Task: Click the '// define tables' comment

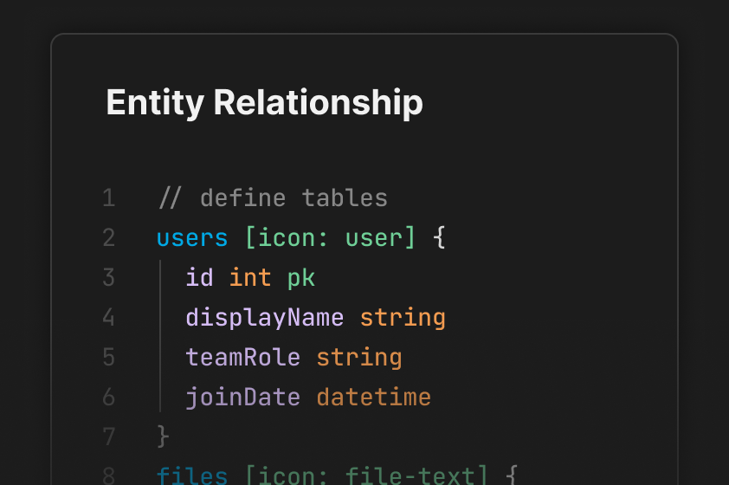Action: (273, 198)
